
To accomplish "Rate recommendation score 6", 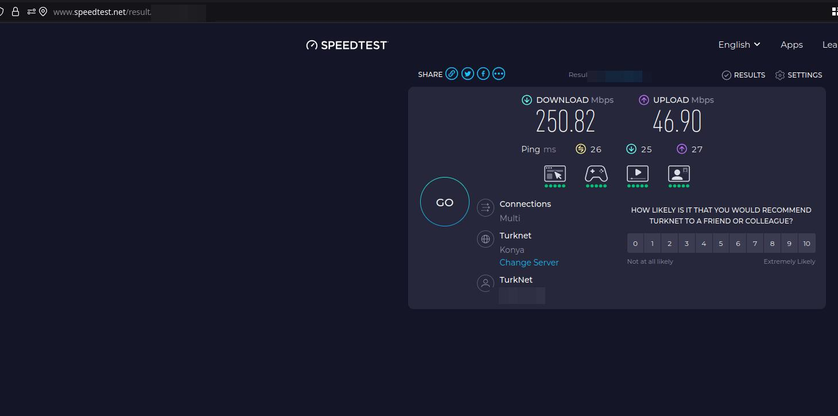I will [738, 244].
